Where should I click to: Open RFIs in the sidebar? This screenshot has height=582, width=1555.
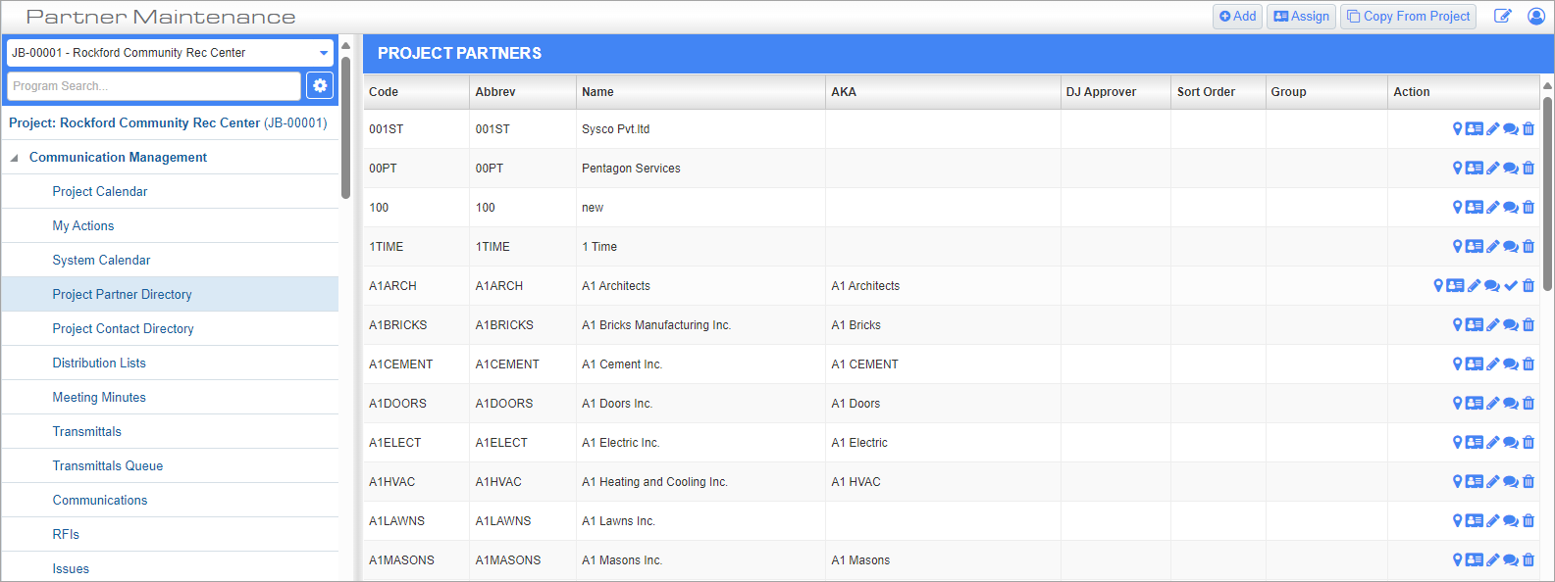pyautogui.click(x=66, y=534)
